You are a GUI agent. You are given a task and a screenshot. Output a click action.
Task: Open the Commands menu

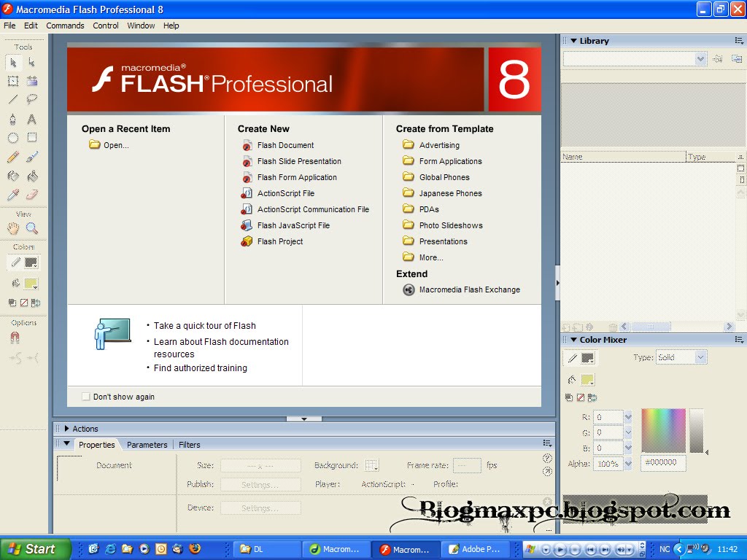click(65, 26)
